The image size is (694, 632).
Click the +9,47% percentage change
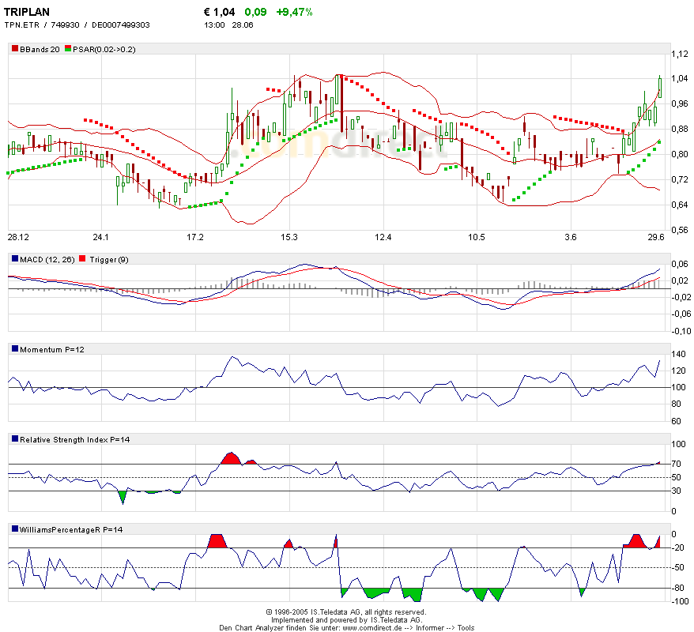click(294, 12)
